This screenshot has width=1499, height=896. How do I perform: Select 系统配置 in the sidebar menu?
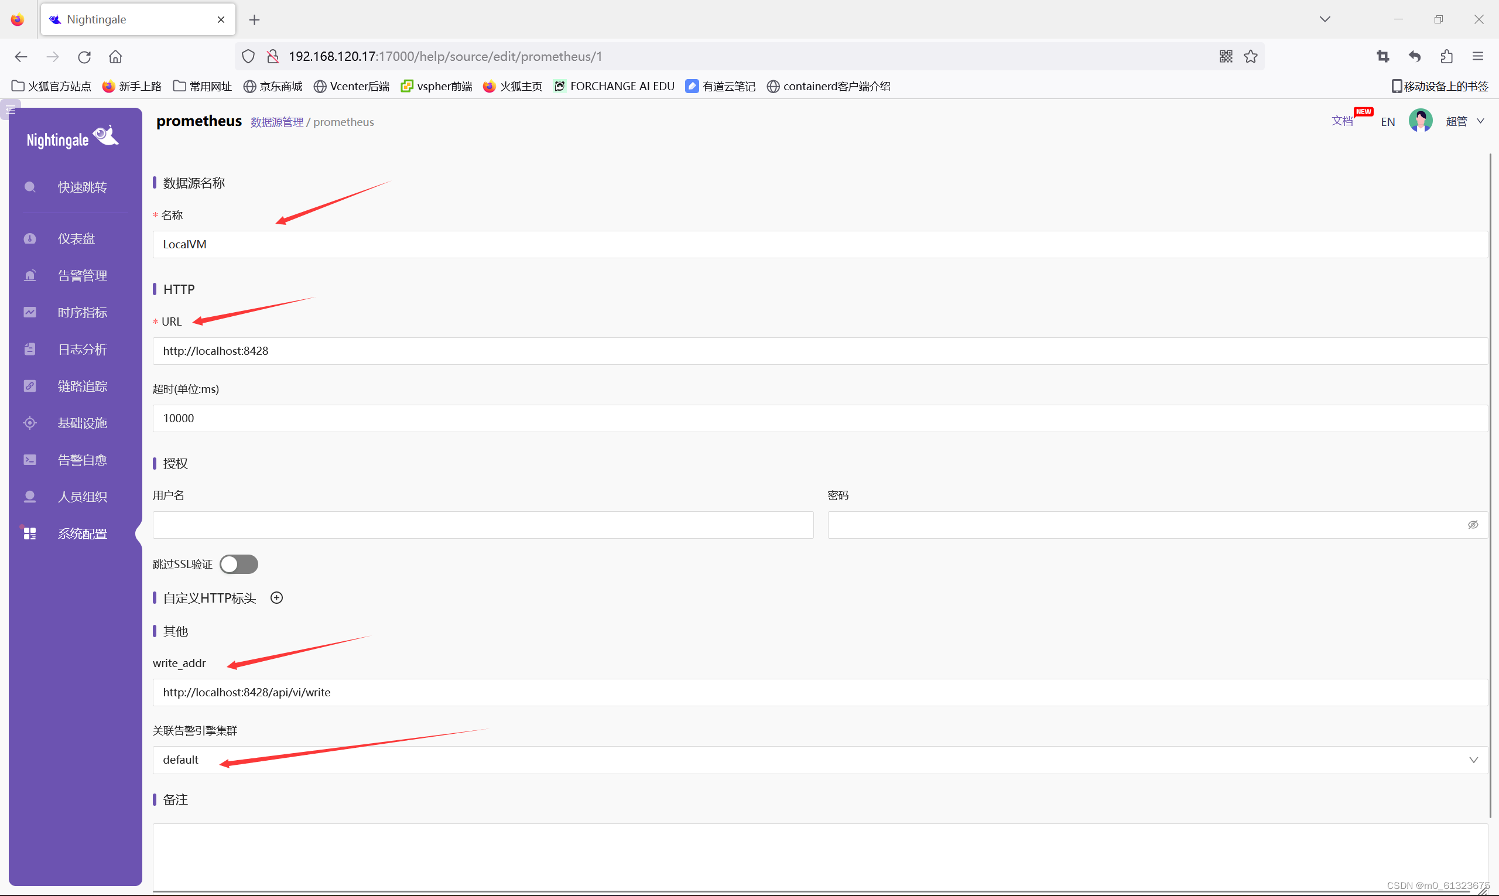[82, 534]
